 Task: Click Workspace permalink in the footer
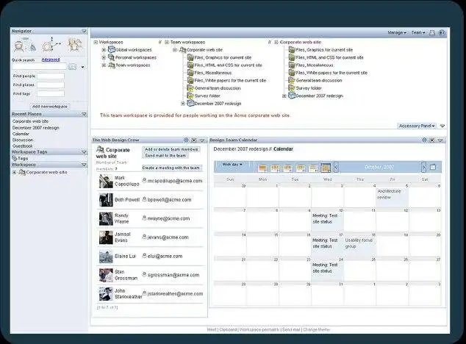259,329
